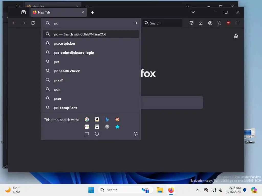Search this time with Google
This screenshot has width=262, height=196.
[x=87, y=119]
